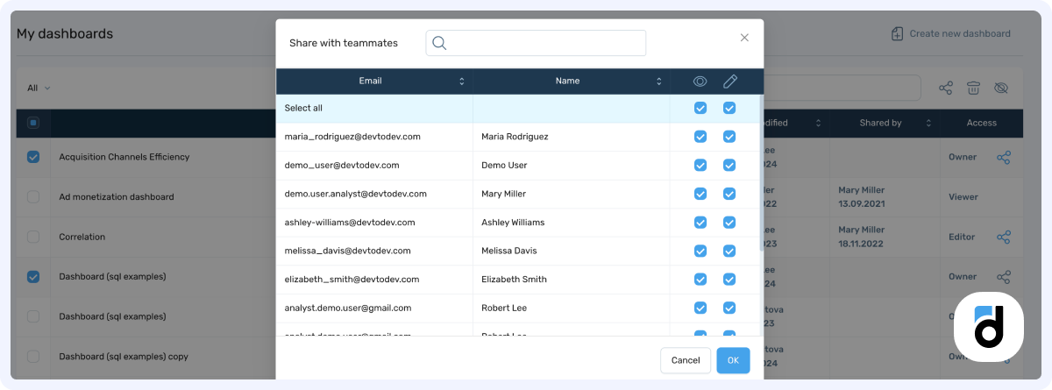Screen dimensions: 1052x390
Task: Sort teammates by Name column
Action: (x=658, y=82)
